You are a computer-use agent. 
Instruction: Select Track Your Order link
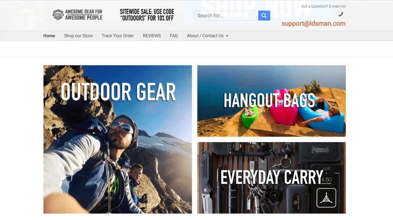(118, 36)
